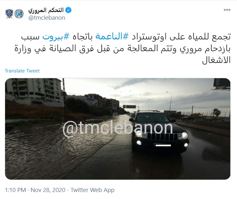Click the Arabic tweet text body
This screenshot has width=237, height=199.
[x=122, y=48]
